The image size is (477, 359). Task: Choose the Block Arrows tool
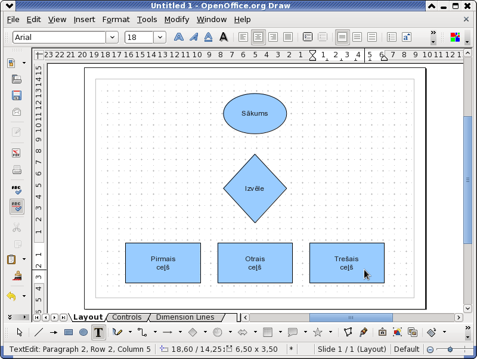click(243, 332)
